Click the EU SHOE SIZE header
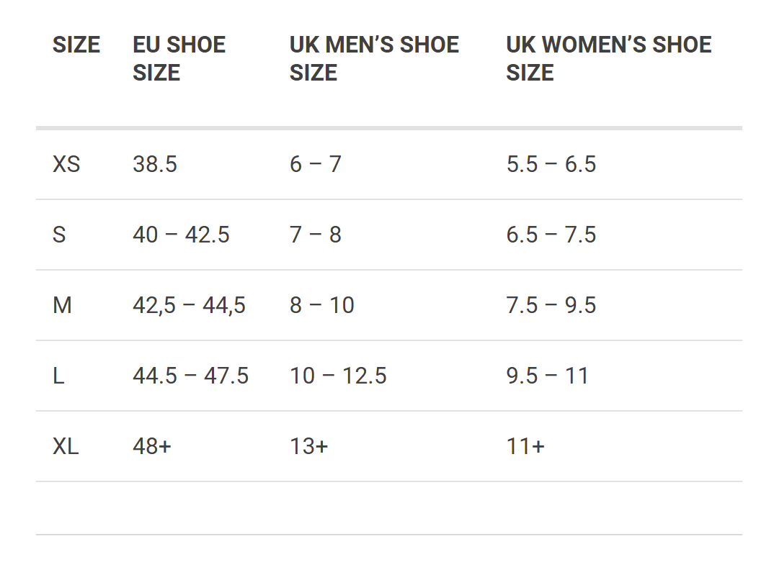Viewport: 774px width, 562px height. click(x=179, y=58)
